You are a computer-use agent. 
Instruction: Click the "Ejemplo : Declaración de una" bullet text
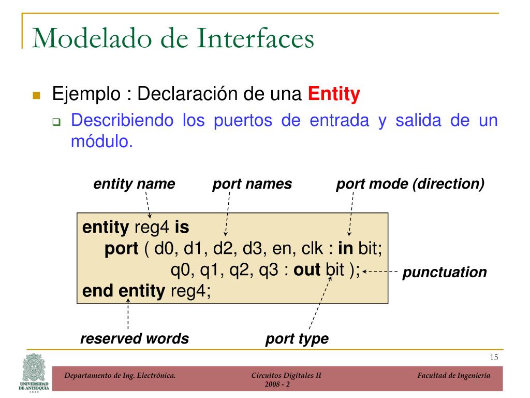coord(177,94)
